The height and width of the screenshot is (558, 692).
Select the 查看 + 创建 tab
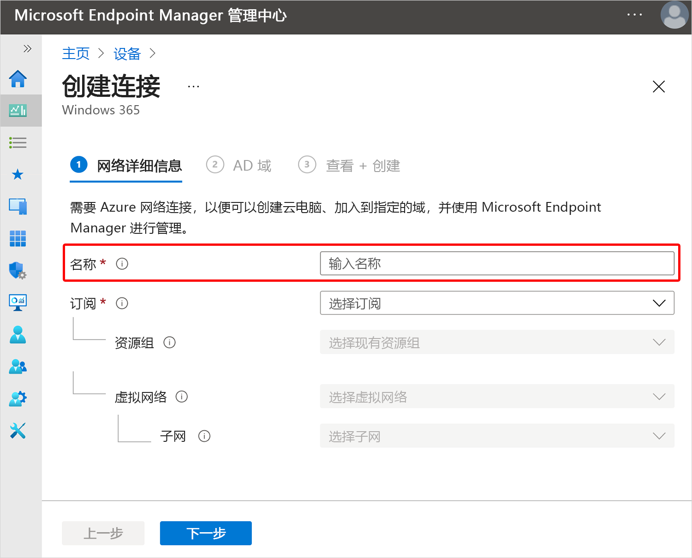pos(349,166)
